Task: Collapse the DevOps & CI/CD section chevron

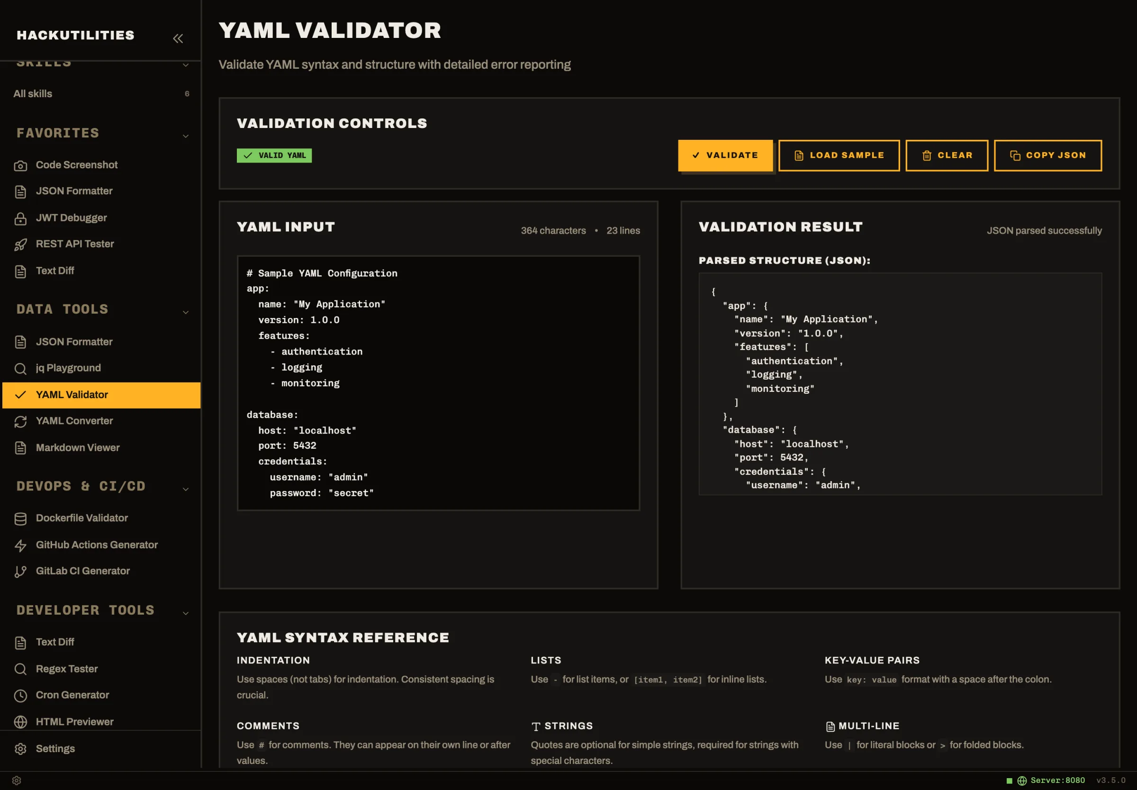Action: 186,490
